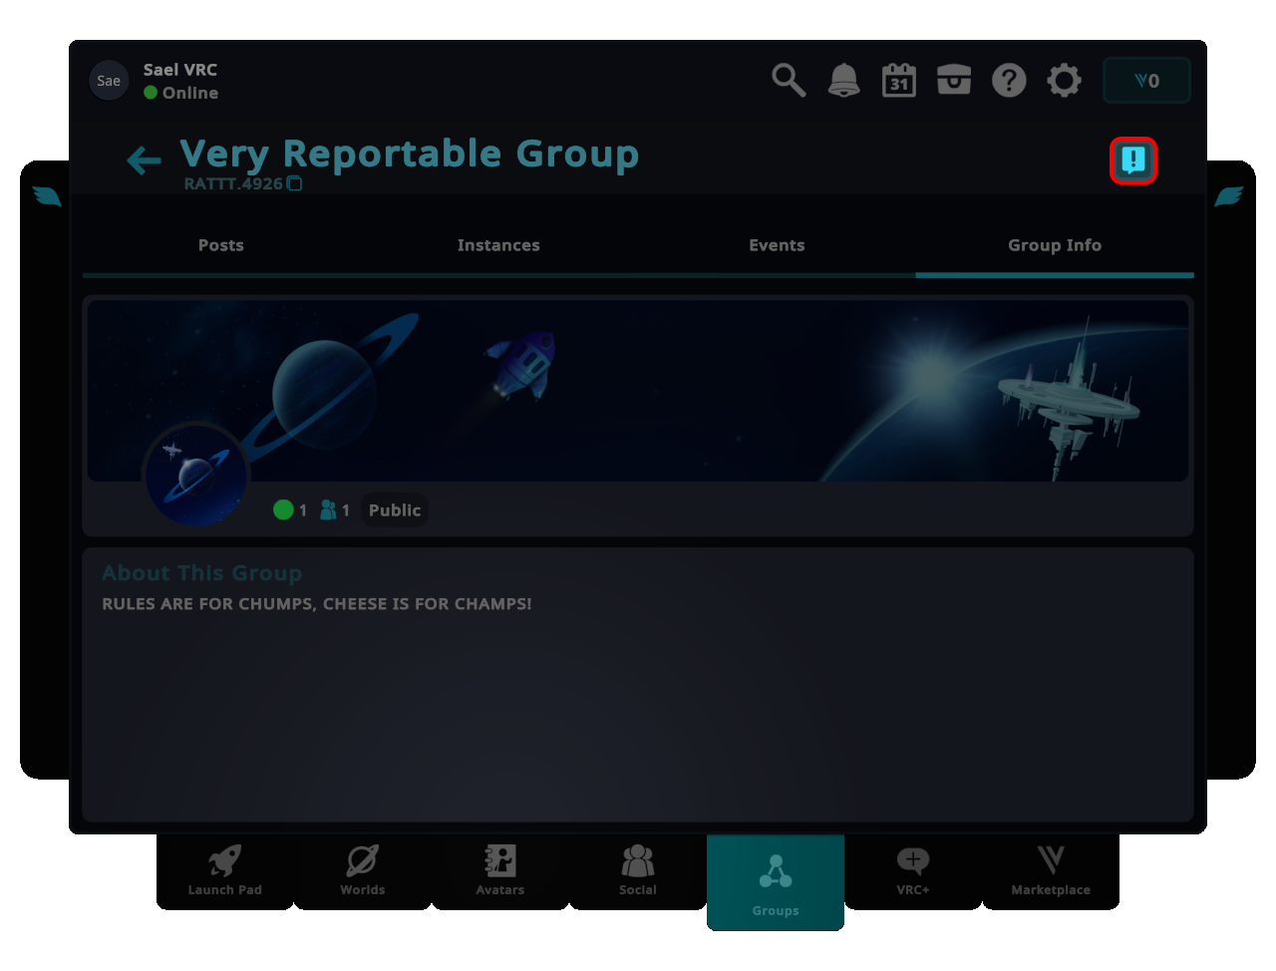Open the inventory chest icon
Screen dimensions: 1276x971
click(953, 80)
